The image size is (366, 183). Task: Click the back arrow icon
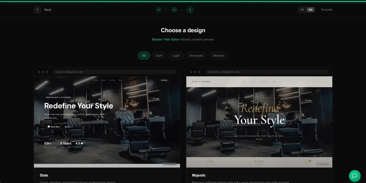[x=37, y=9]
